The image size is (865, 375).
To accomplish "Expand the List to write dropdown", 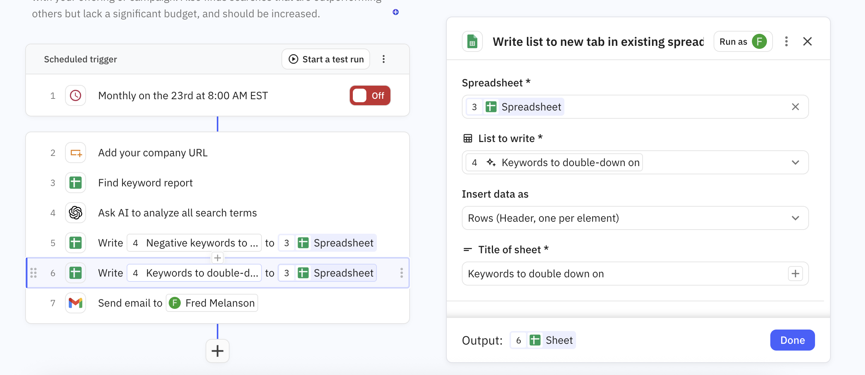I will tap(795, 162).
